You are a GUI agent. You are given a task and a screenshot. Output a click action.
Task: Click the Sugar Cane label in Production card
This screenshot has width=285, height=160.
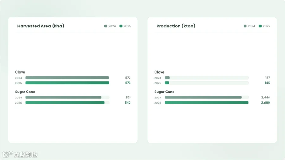pyautogui.click(x=164, y=92)
